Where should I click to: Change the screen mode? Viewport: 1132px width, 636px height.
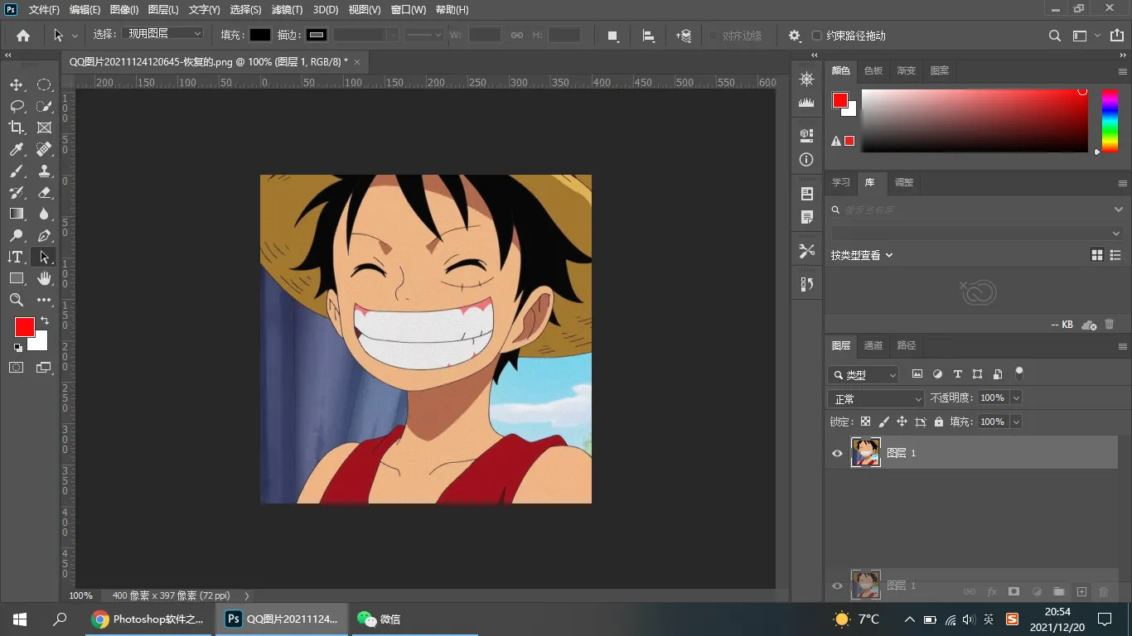pyautogui.click(x=44, y=367)
